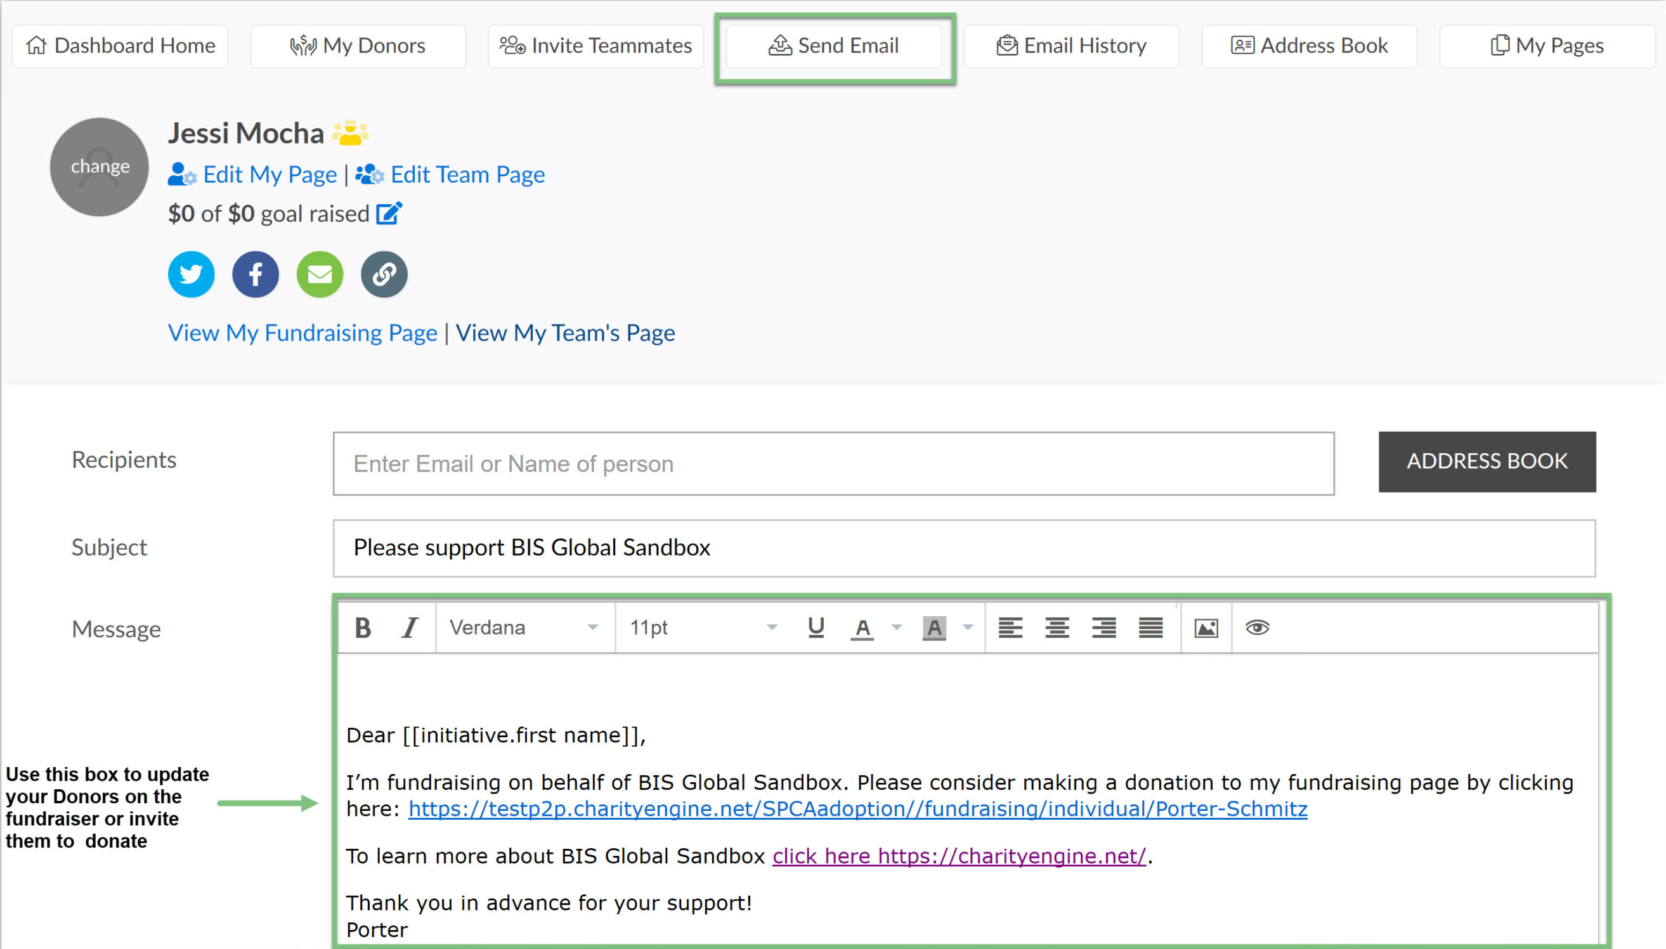Switch to the Email History tab
The image size is (1666, 949).
tap(1071, 46)
